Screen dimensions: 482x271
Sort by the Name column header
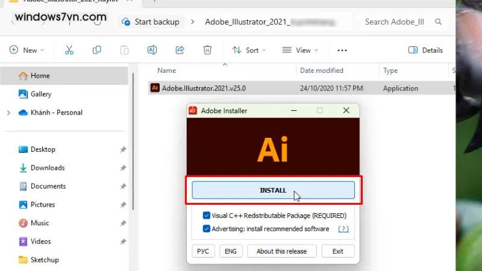(x=167, y=70)
